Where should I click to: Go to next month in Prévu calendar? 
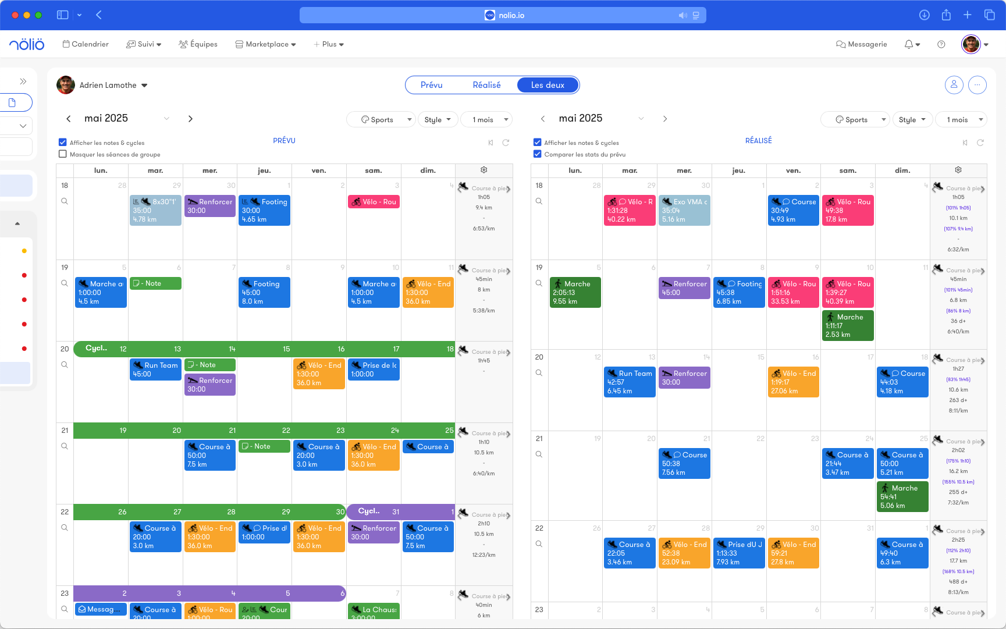190,119
